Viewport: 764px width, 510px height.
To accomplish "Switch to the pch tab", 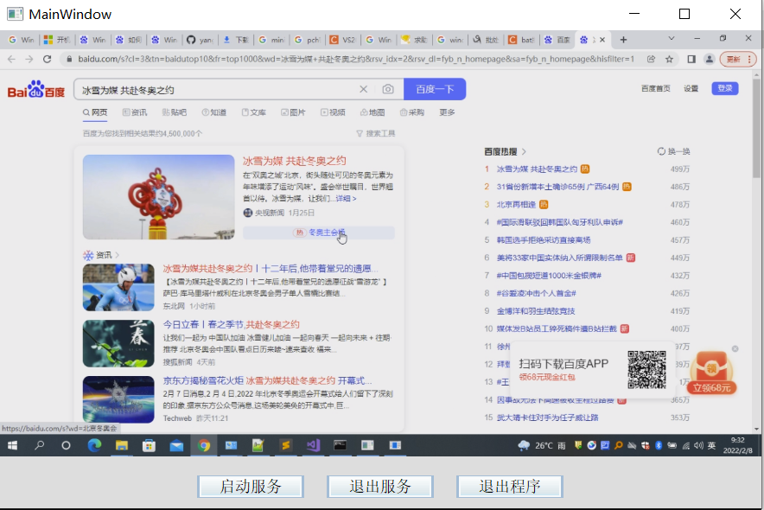I will [307, 40].
